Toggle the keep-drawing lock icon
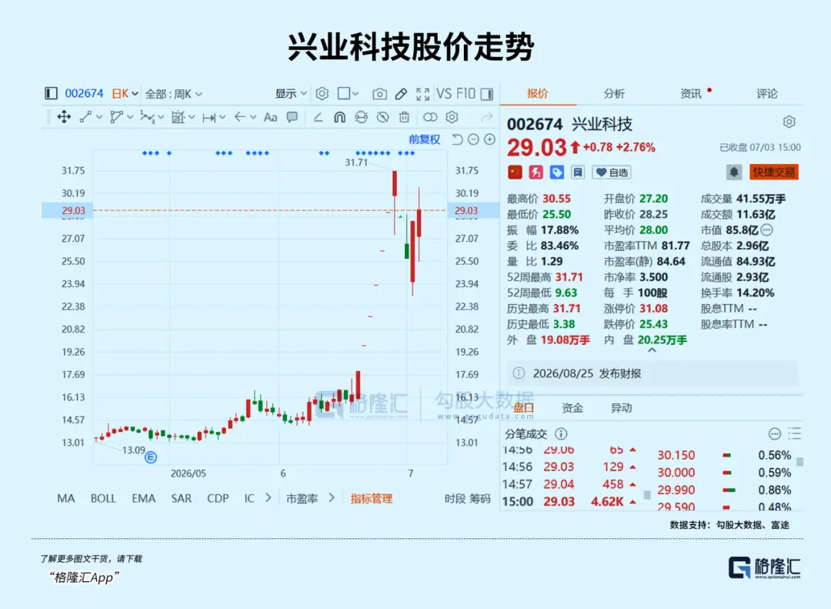The image size is (831, 609). (361, 117)
